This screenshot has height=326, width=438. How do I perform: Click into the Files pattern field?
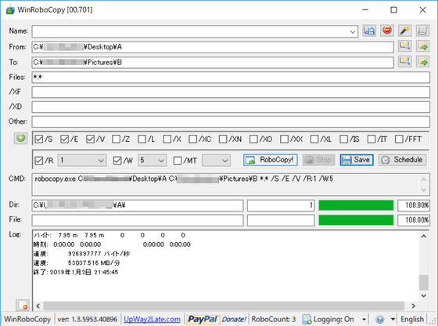coord(231,78)
